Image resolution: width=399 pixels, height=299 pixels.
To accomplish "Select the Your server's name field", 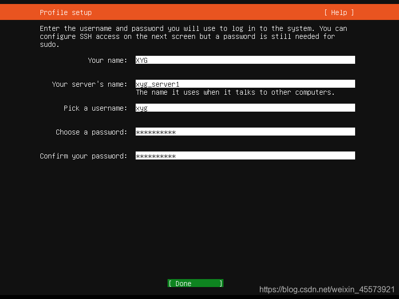I will point(245,84).
